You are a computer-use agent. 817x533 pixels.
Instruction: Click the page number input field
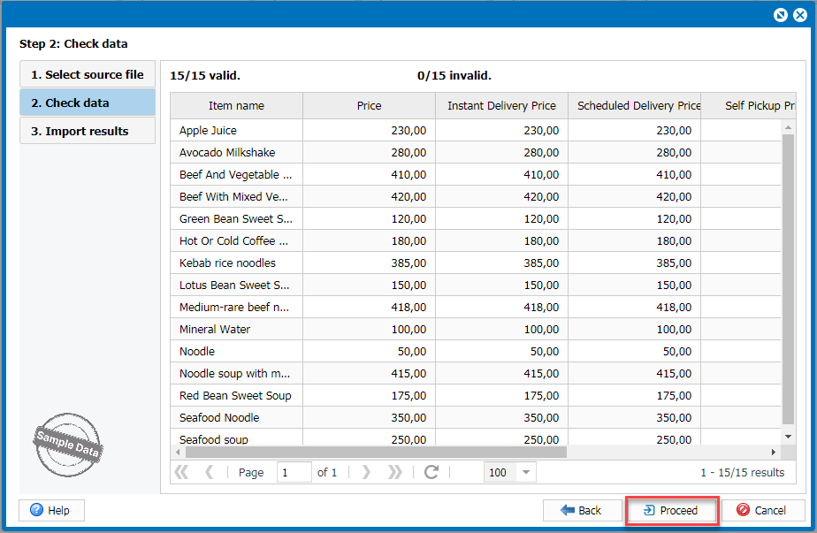click(294, 472)
